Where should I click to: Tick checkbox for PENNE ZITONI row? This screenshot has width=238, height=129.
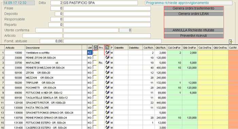tap(95, 58)
